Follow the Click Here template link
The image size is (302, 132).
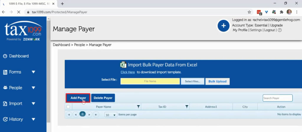pos(128,72)
